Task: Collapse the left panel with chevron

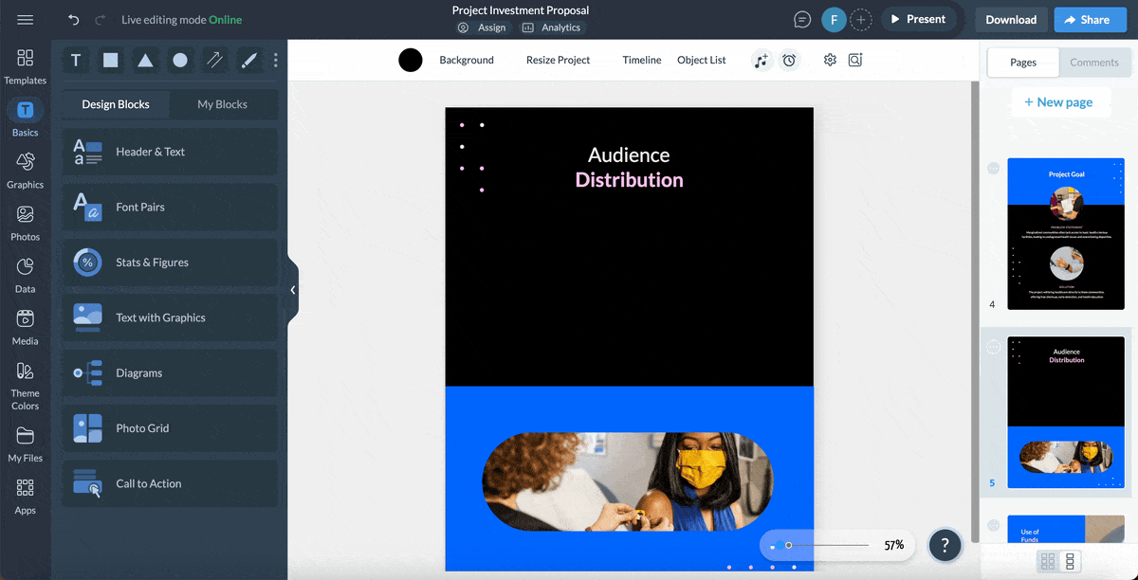Action: click(293, 290)
